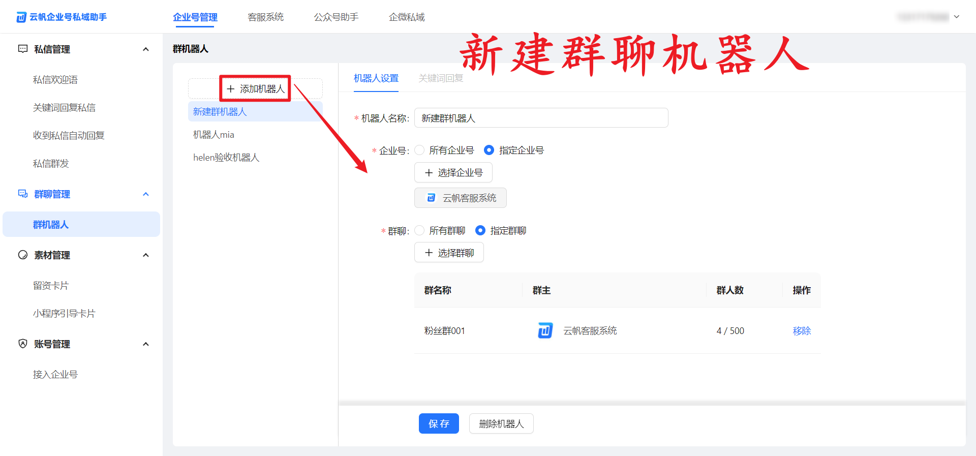The image size is (976, 456).
Task: Click the 私信管理 message icon
Action: [23, 49]
